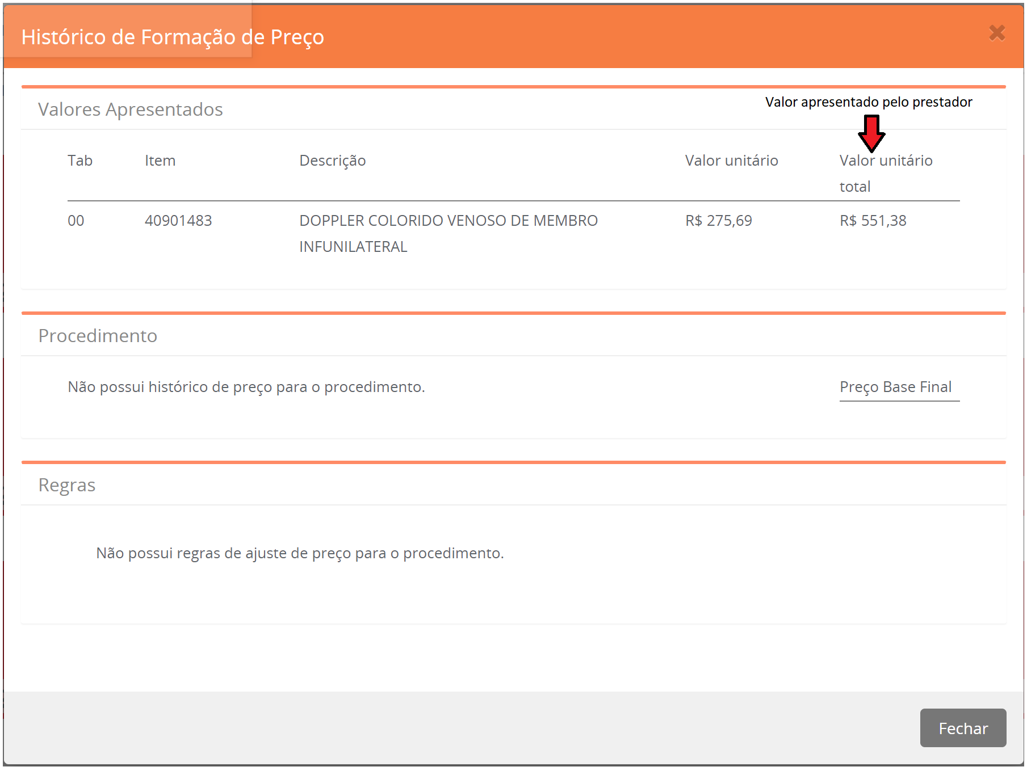This screenshot has height=771, width=1027.
Task: Click the Regras section header
Action: tap(67, 485)
